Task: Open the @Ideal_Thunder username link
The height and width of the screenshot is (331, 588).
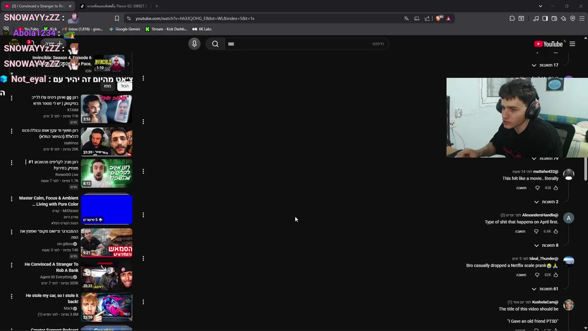Action: coord(544,259)
